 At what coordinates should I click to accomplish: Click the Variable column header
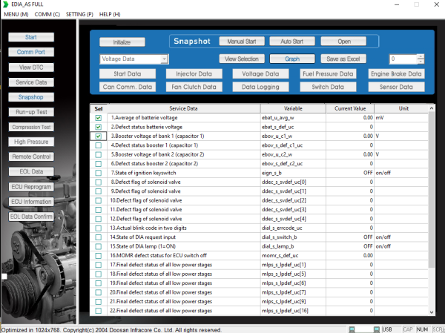(x=293, y=108)
